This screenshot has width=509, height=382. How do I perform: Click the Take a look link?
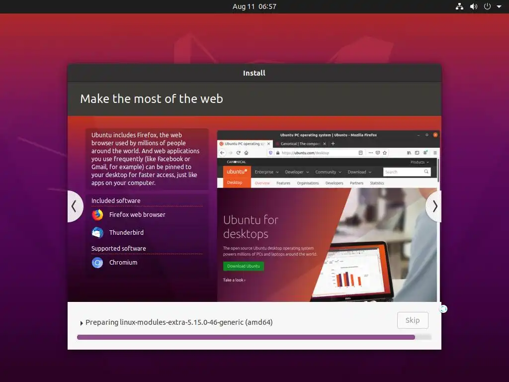point(234,280)
